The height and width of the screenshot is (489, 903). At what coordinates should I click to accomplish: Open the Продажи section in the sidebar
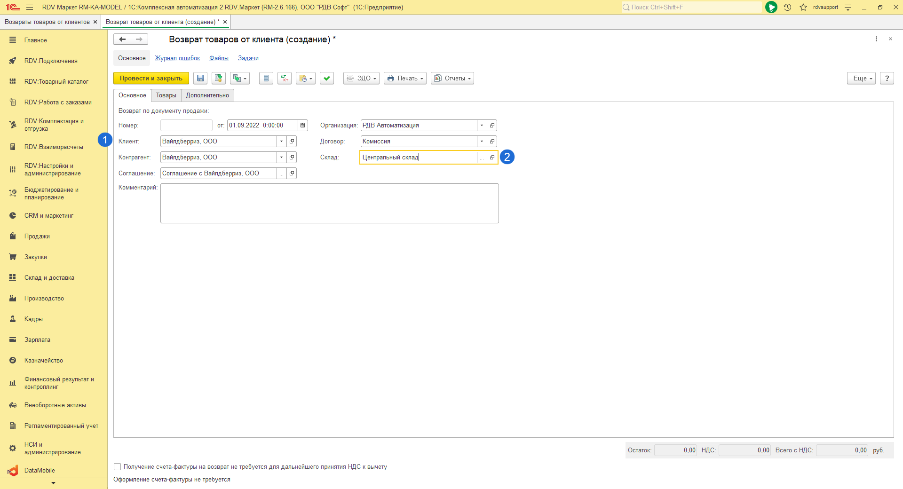tap(37, 237)
